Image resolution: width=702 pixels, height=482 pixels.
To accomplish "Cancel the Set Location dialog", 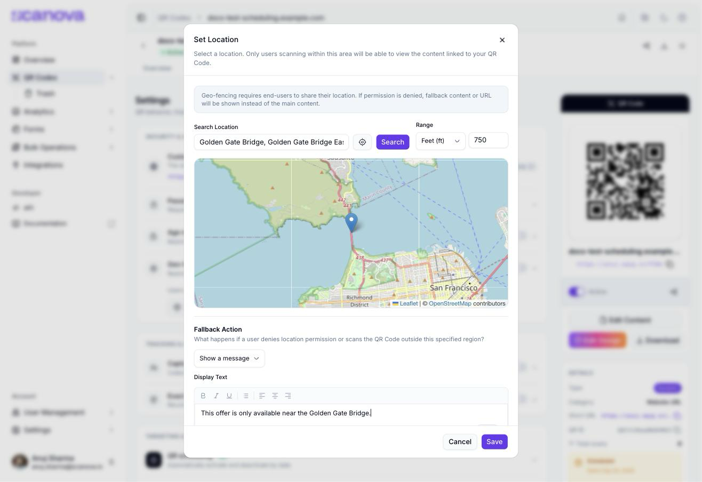I will (x=460, y=441).
